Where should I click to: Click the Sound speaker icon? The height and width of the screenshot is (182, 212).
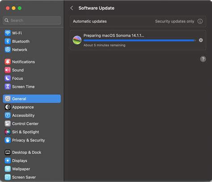[8, 70]
